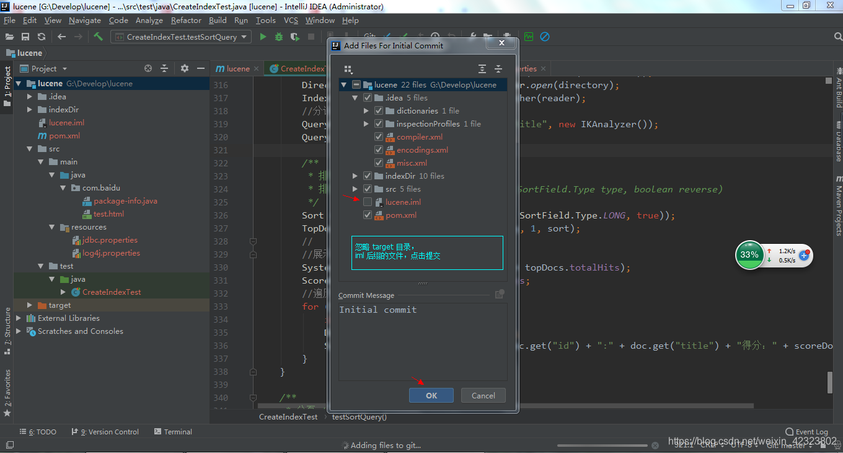Viewport: 843px width, 453px height.
Task: Click Cancel in commit dialog
Action: tap(483, 395)
